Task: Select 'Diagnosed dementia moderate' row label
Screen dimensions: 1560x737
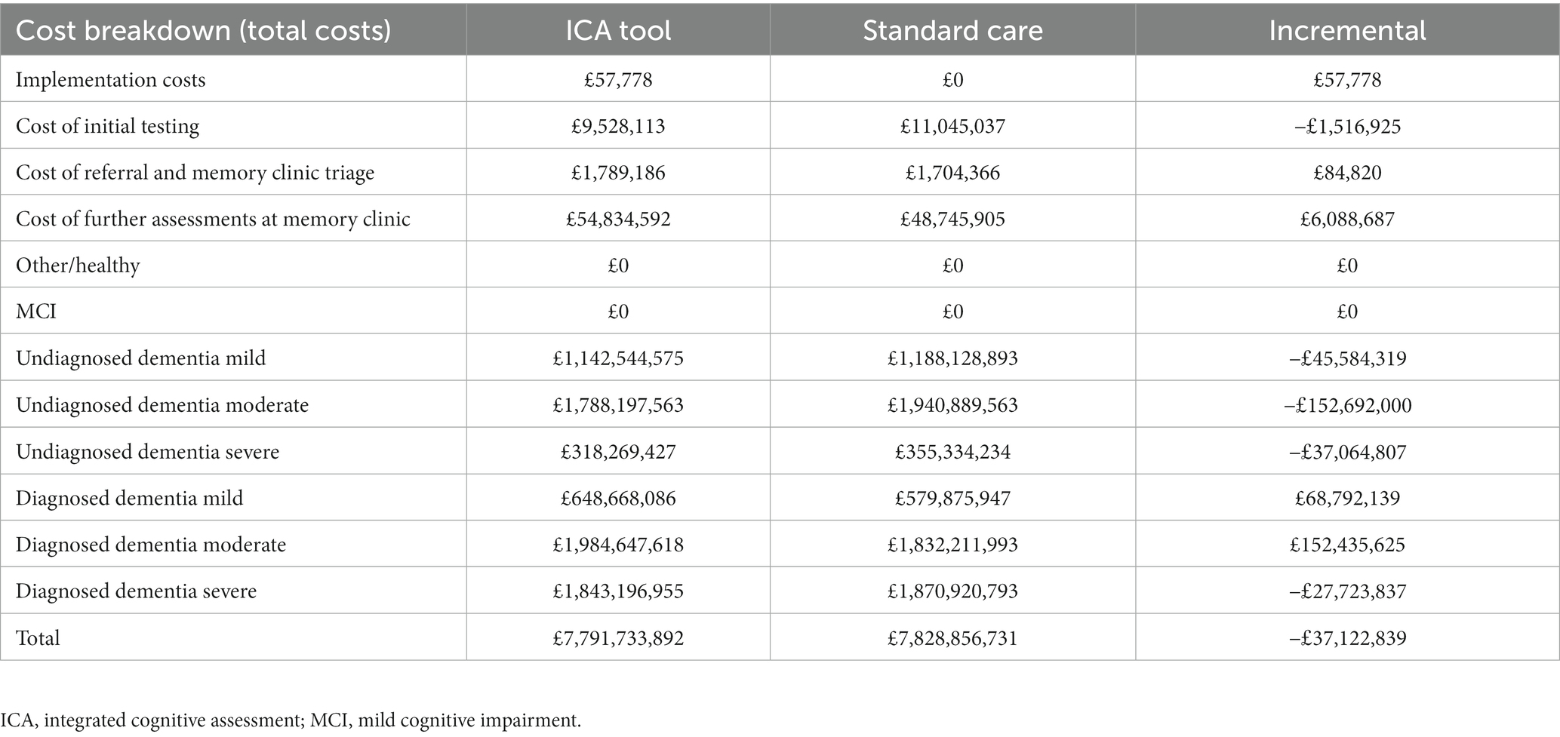Action: [x=151, y=545]
